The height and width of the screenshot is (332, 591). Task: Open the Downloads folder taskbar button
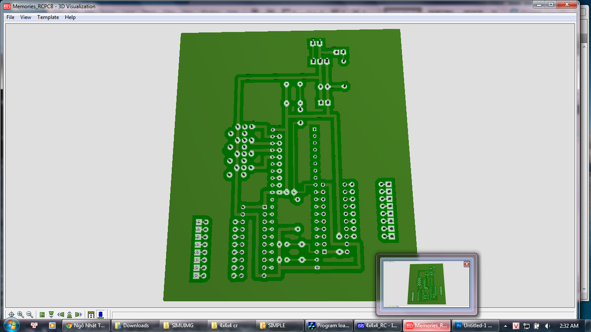135,326
